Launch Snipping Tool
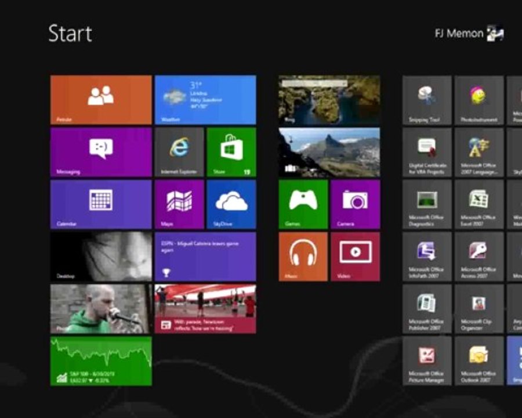Screen dimensions: 522x418 pyautogui.click(x=427, y=100)
